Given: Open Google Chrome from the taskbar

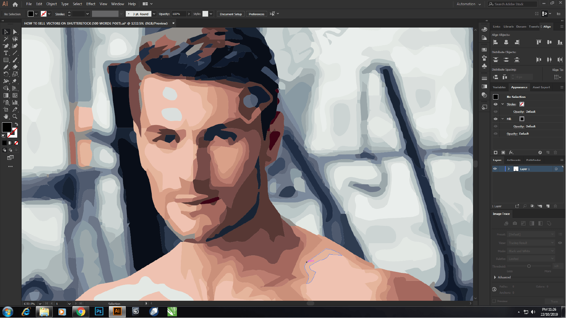Looking at the screenshot, I should [81, 312].
